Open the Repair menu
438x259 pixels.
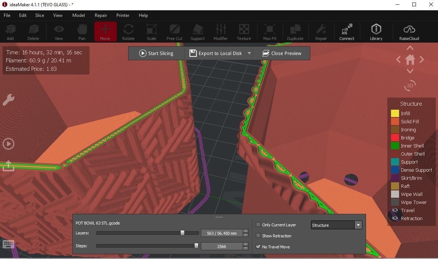101,15
